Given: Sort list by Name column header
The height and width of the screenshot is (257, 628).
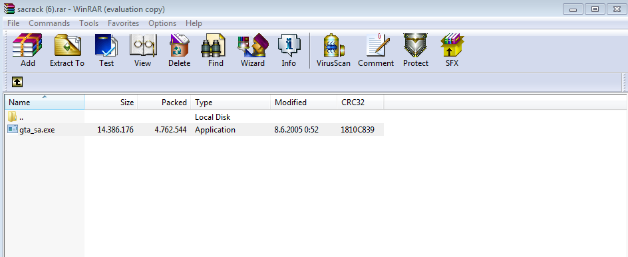Looking at the screenshot, I should click(x=45, y=103).
